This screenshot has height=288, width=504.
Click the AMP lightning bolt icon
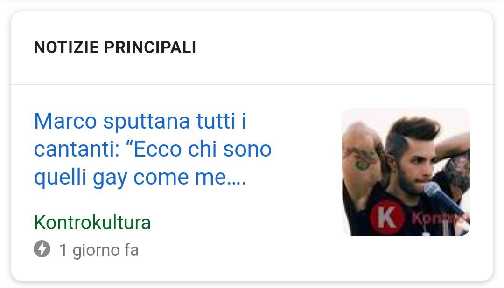42,249
